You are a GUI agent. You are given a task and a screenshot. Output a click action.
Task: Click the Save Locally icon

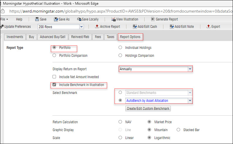(x=79, y=19)
